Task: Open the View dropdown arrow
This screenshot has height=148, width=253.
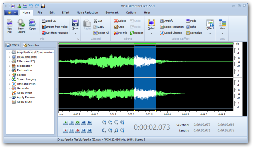Action: [x=222, y=33]
